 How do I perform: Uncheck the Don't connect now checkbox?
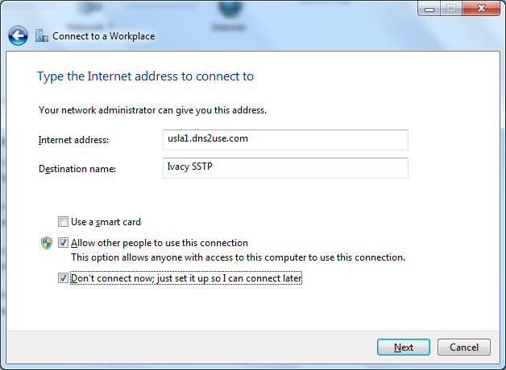click(x=63, y=278)
